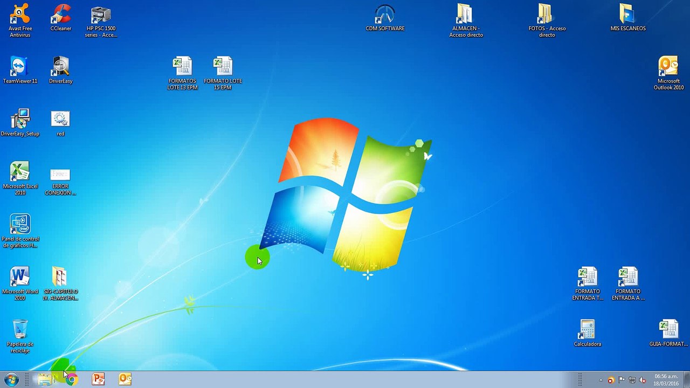
Task: Select the ALMACEN - Acceso directo folder
Action: [466, 20]
